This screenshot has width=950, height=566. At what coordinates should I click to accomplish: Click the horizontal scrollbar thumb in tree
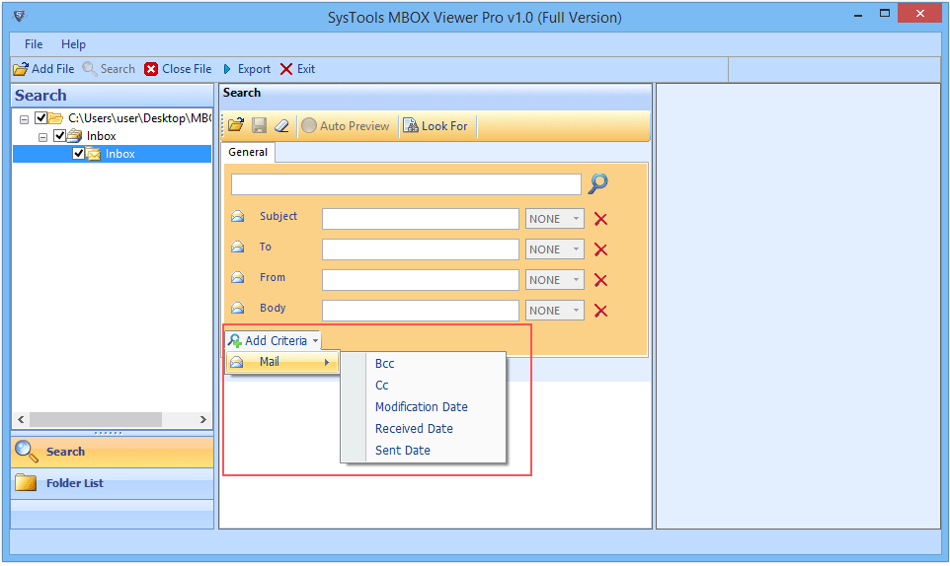click(96, 420)
